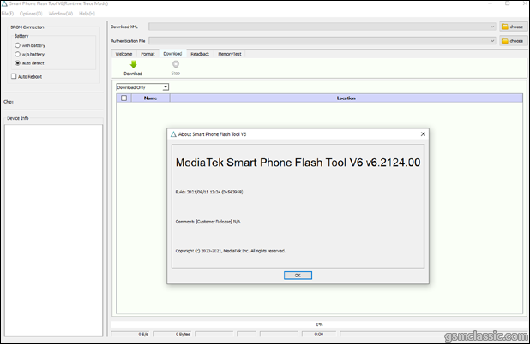Expand the Download-XML path dropdown
Screen dimensions: 530x344
(492, 27)
